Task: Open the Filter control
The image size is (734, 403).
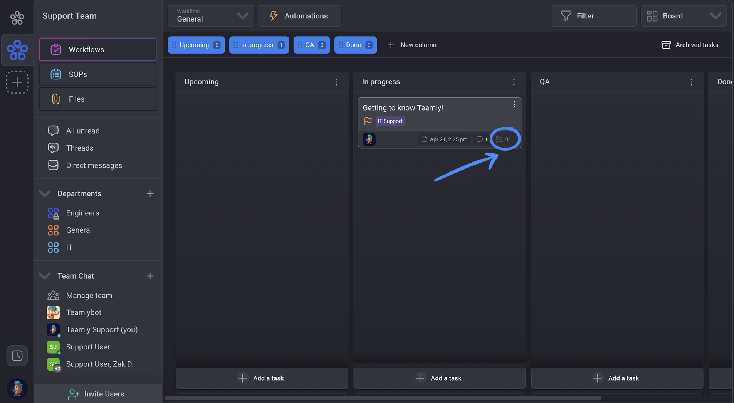Action: (x=593, y=16)
